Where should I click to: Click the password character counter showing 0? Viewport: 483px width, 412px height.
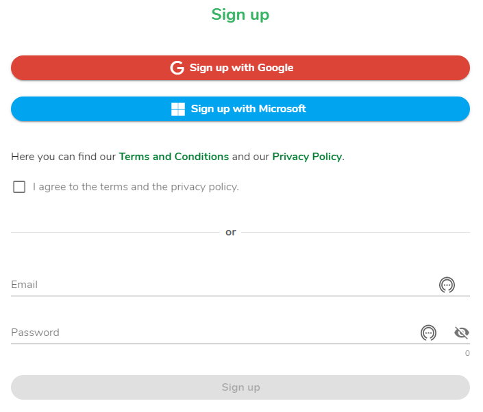467,353
